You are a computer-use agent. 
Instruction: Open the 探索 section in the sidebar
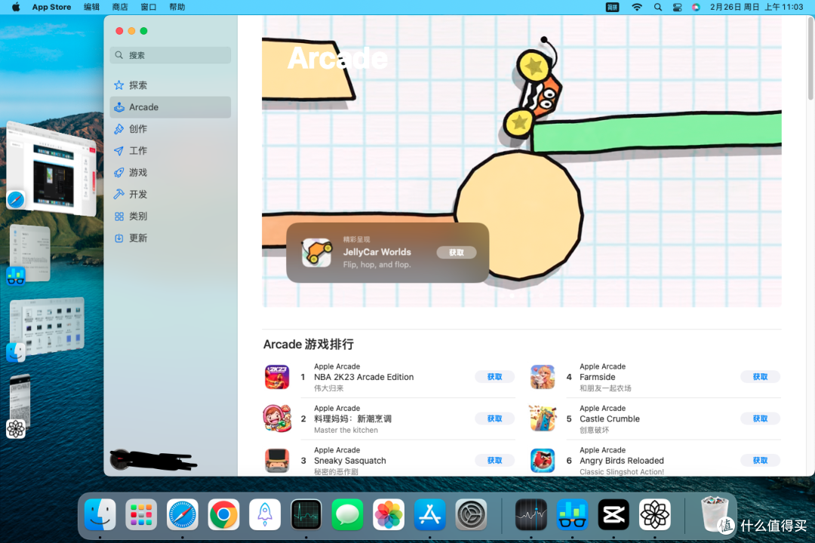pyautogui.click(x=171, y=85)
